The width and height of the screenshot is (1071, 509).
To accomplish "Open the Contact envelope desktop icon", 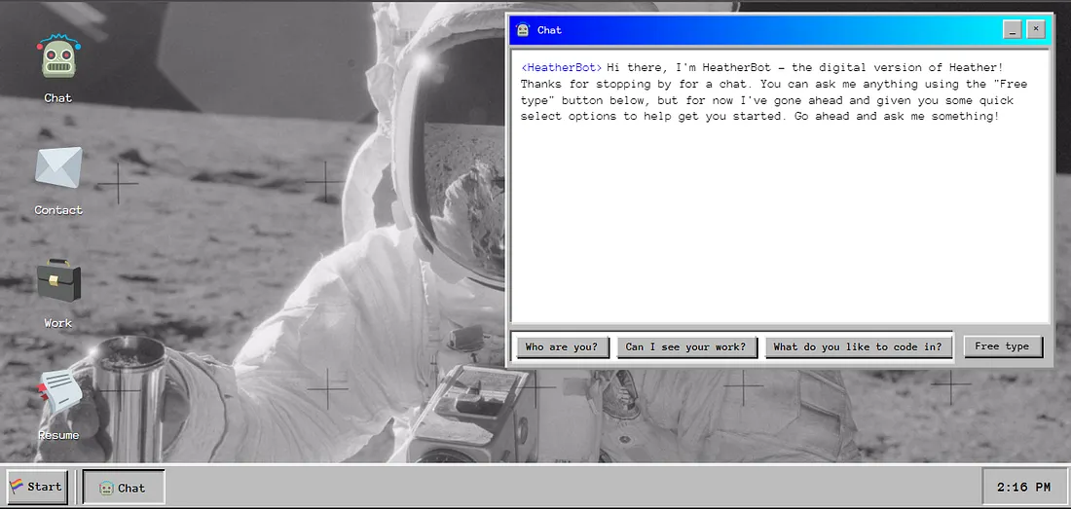I will click(58, 167).
